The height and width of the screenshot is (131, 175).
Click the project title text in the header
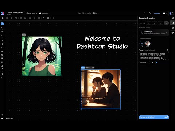tap(15, 13)
